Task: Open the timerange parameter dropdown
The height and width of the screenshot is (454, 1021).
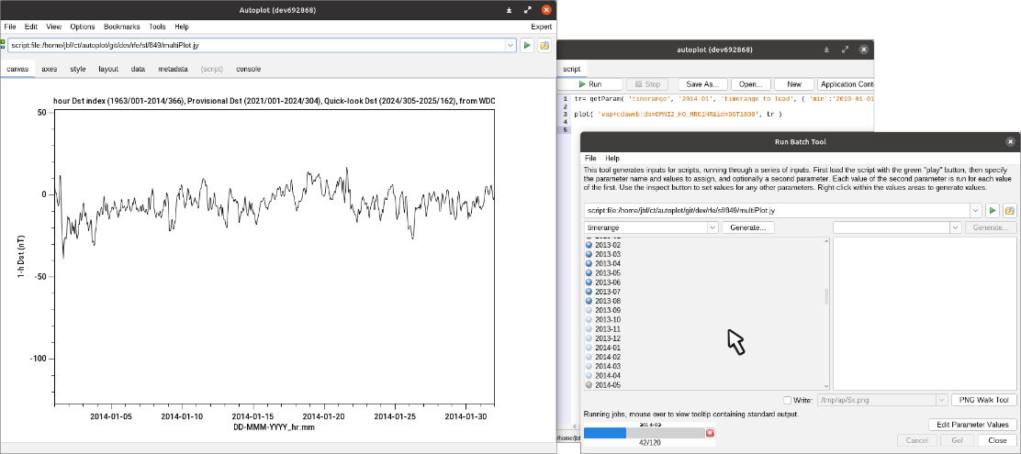Action: click(x=712, y=227)
